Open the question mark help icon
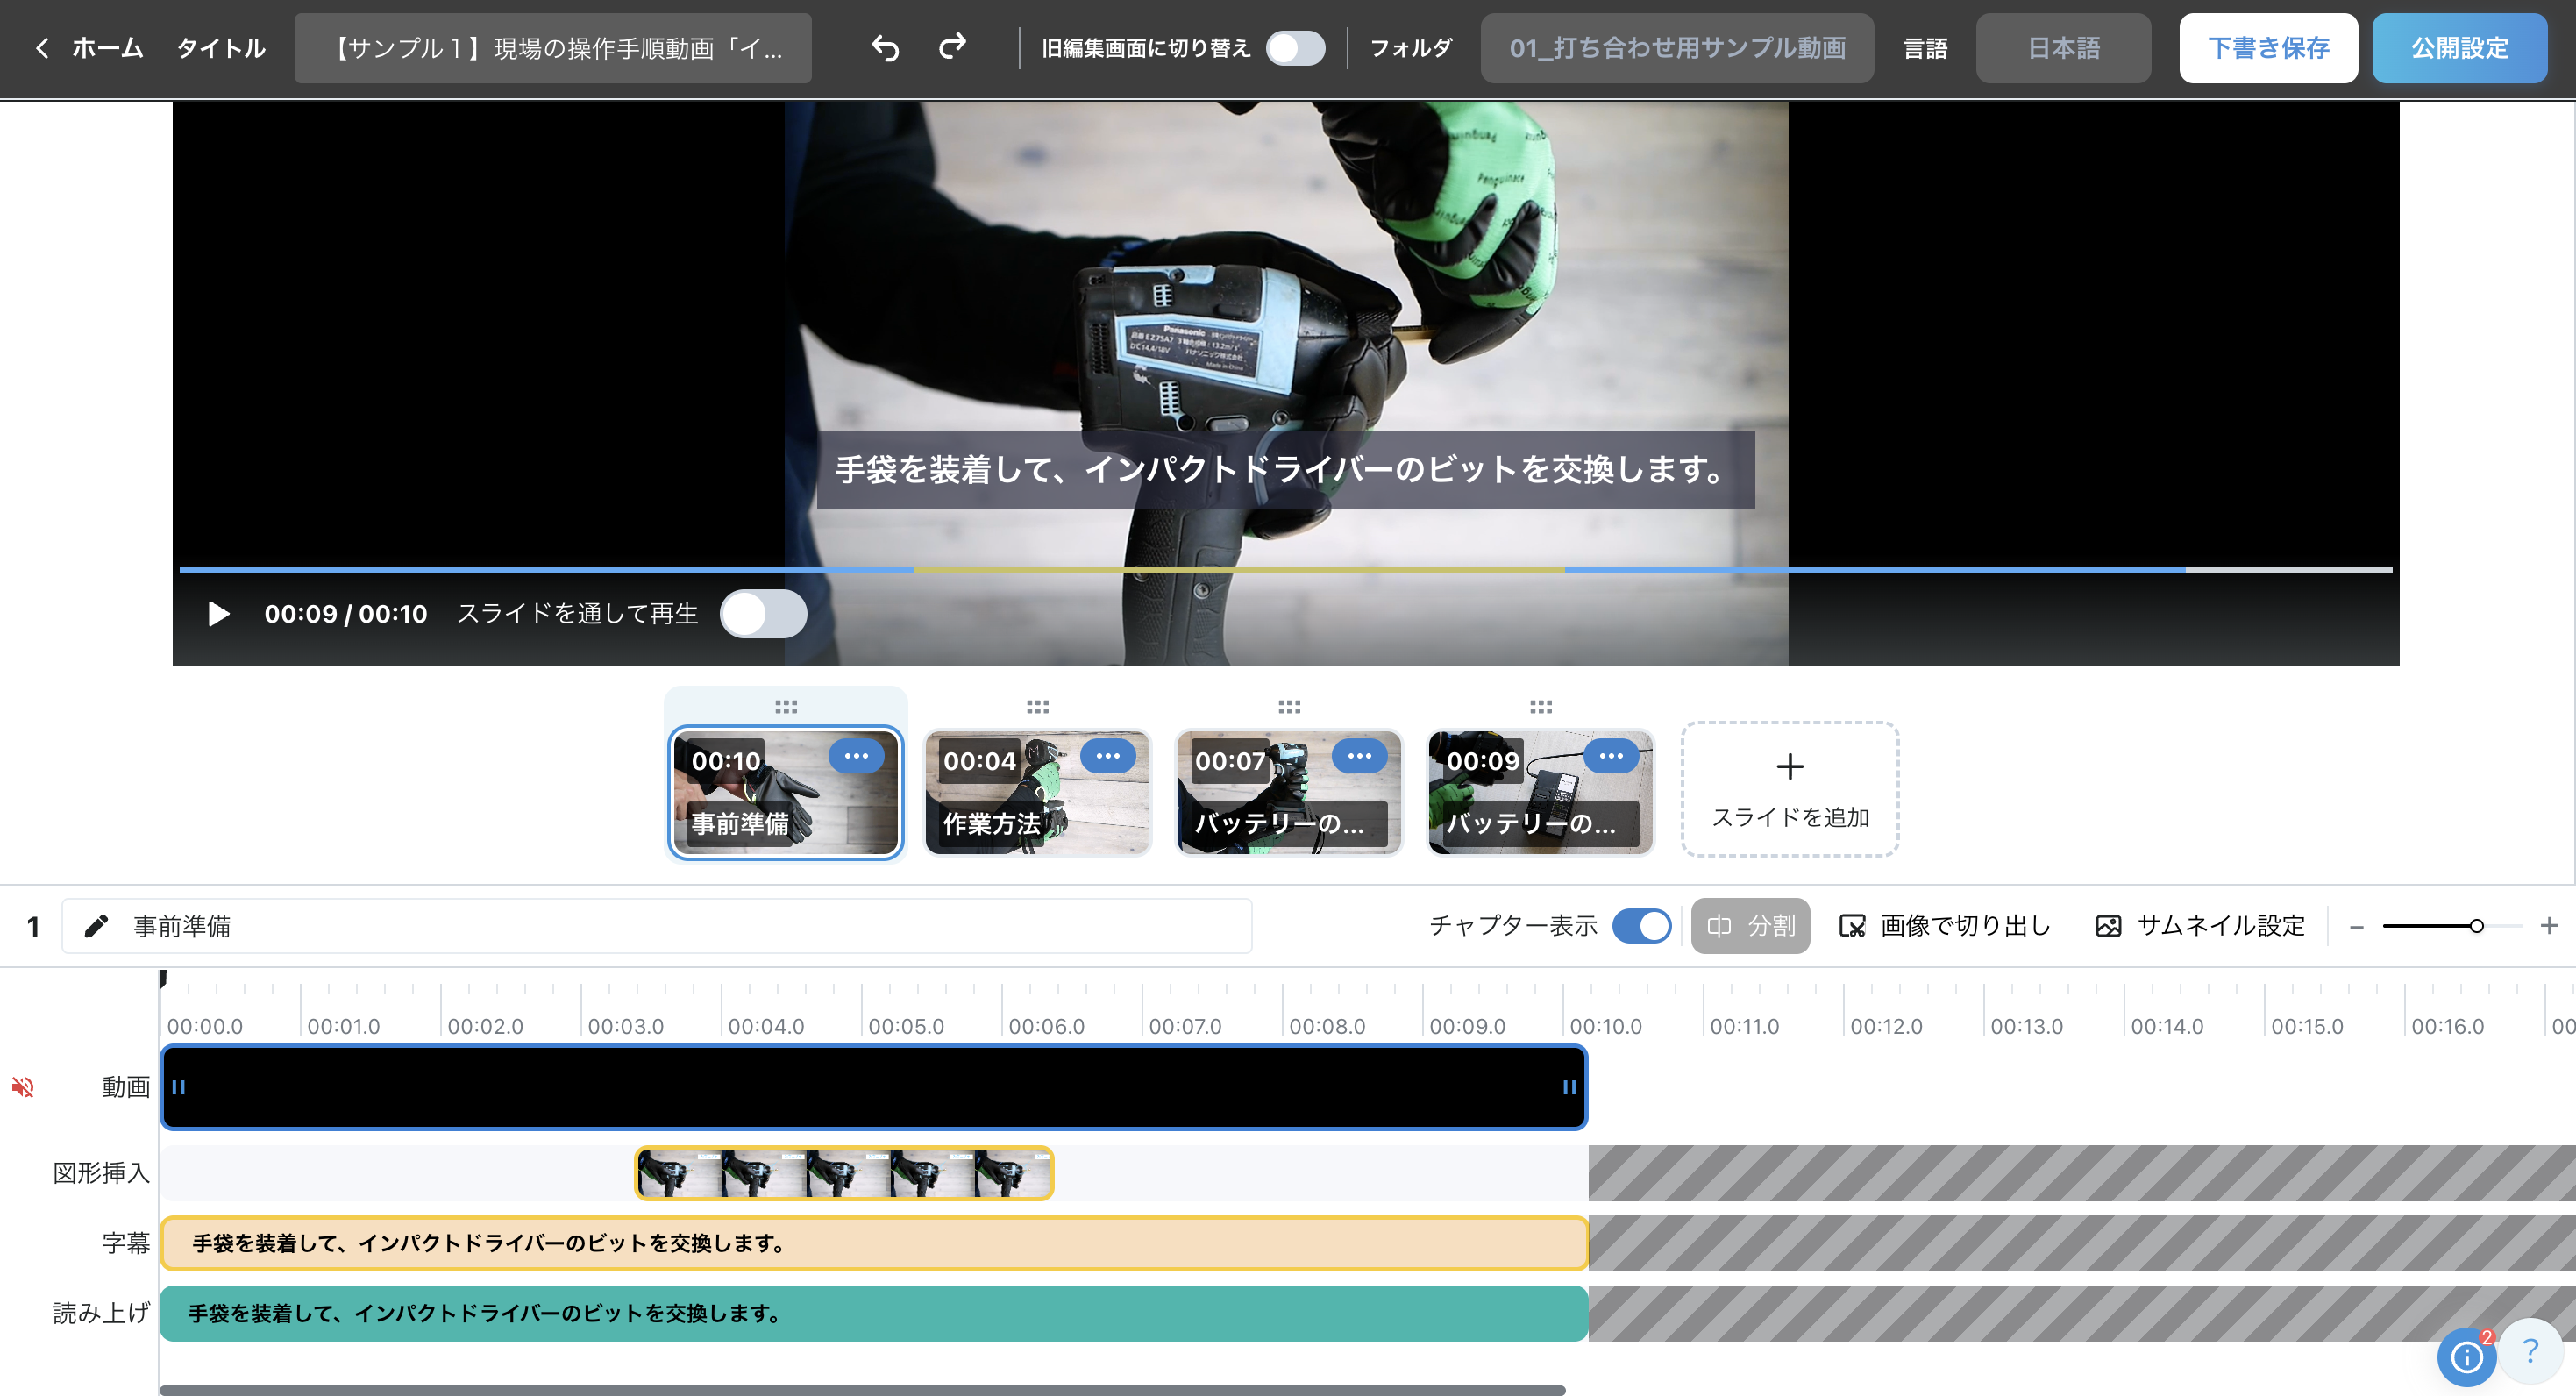This screenshot has height=1396, width=2576. (2531, 1352)
